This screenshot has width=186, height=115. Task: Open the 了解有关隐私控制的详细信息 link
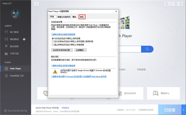tap(63, 34)
